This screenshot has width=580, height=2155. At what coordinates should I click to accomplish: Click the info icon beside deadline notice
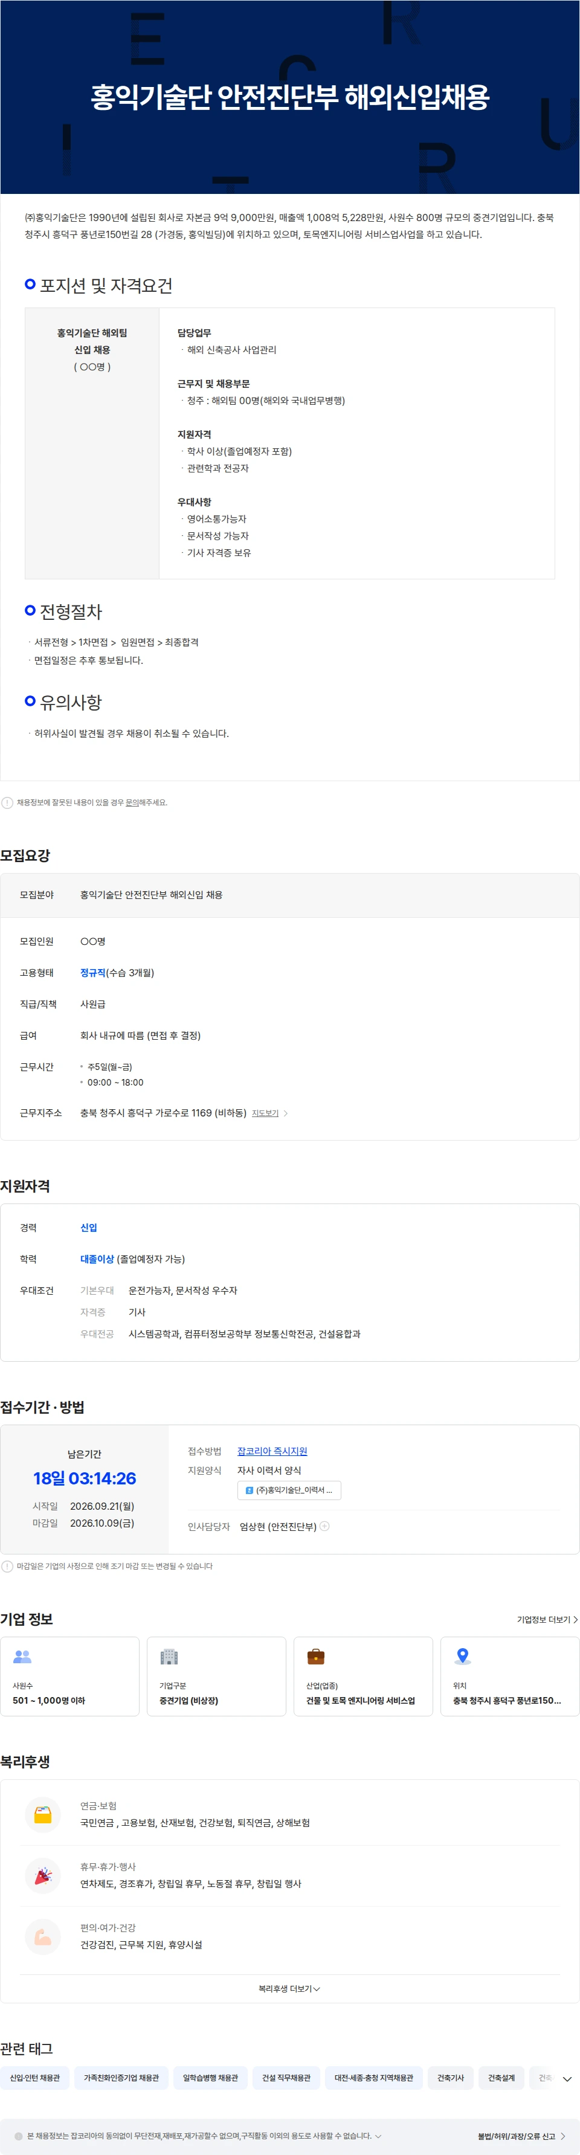(x=7, y=1566)
